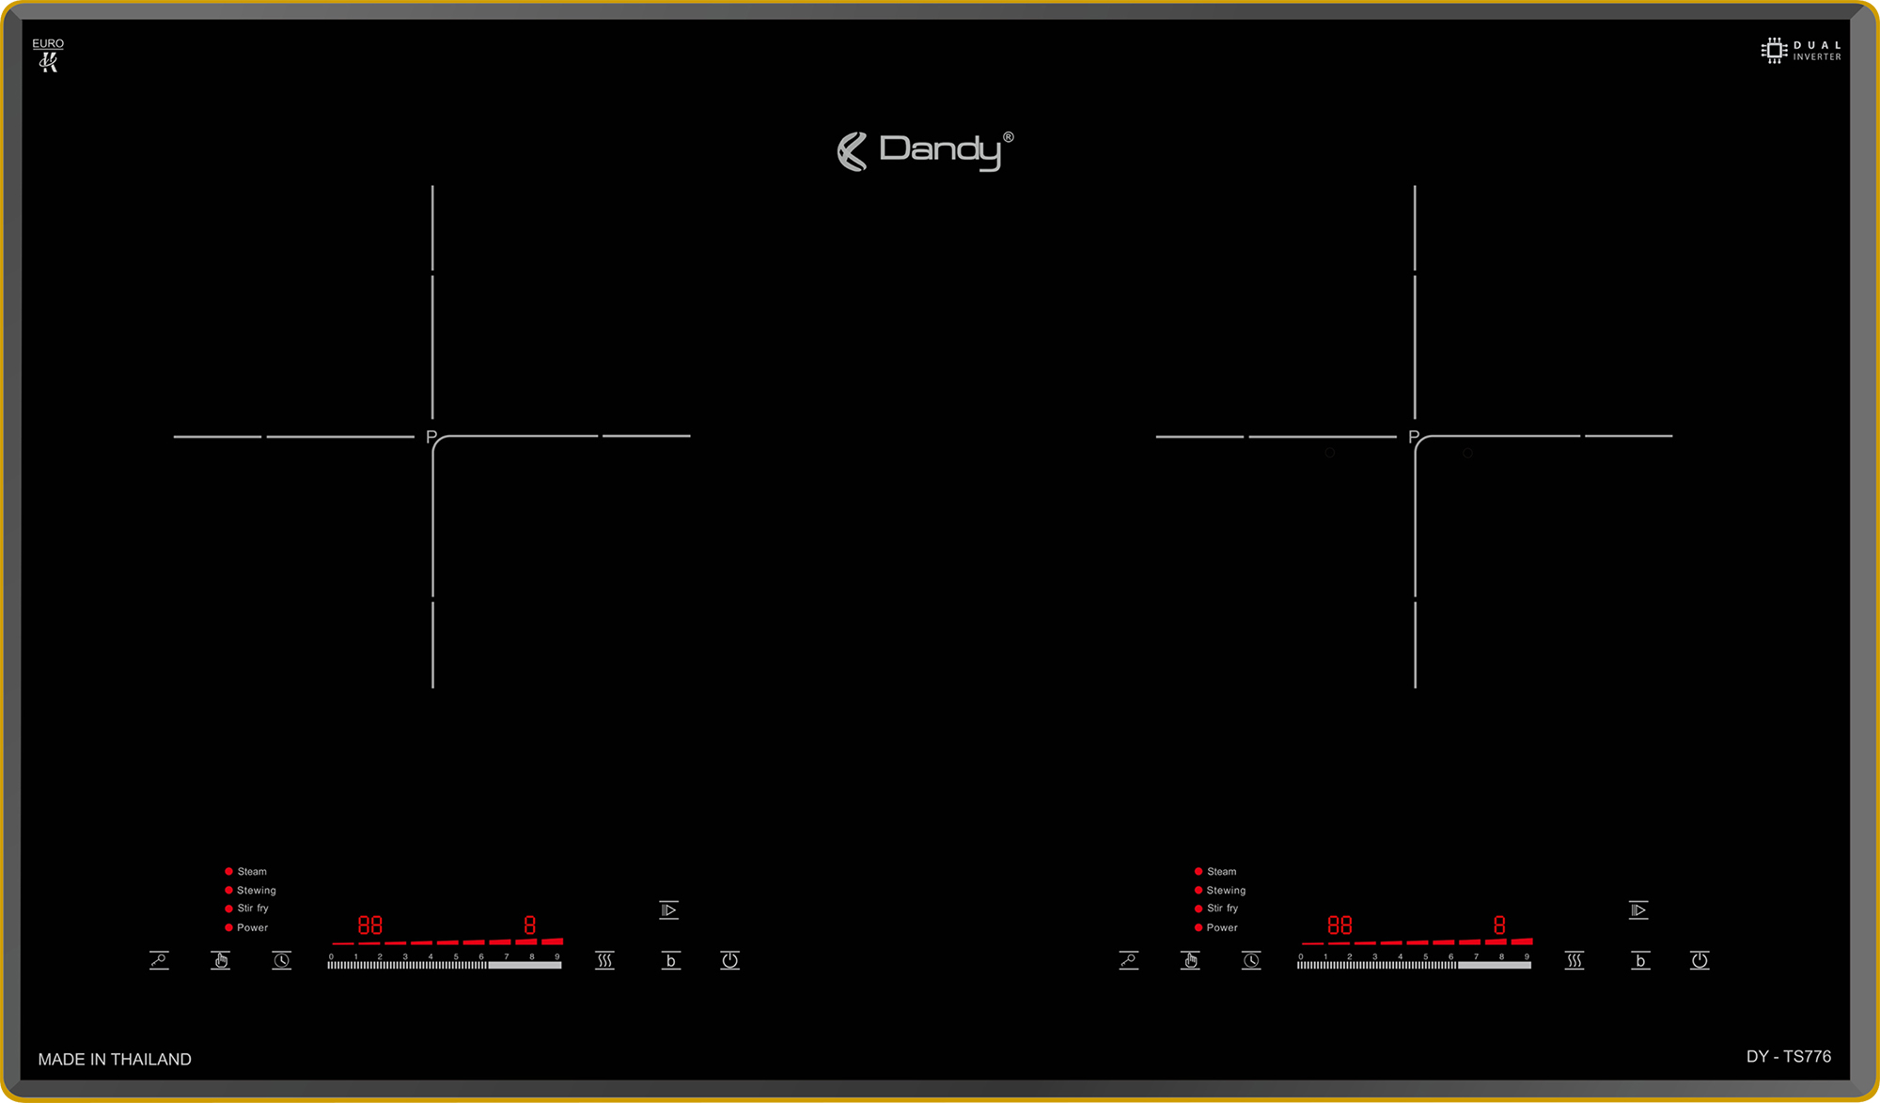Tap the left zone heat waves icon
The height and width of the screenshot is (1103, 1880).
tap(604, 960)
